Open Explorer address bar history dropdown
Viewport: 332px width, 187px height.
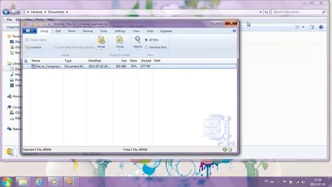[x=260, y=12]
